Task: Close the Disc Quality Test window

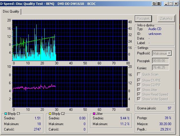Action: click(176, 4)
